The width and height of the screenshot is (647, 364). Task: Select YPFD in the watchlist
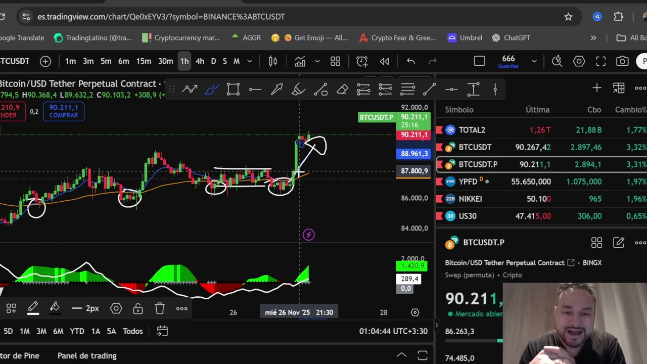pos(541,181)
